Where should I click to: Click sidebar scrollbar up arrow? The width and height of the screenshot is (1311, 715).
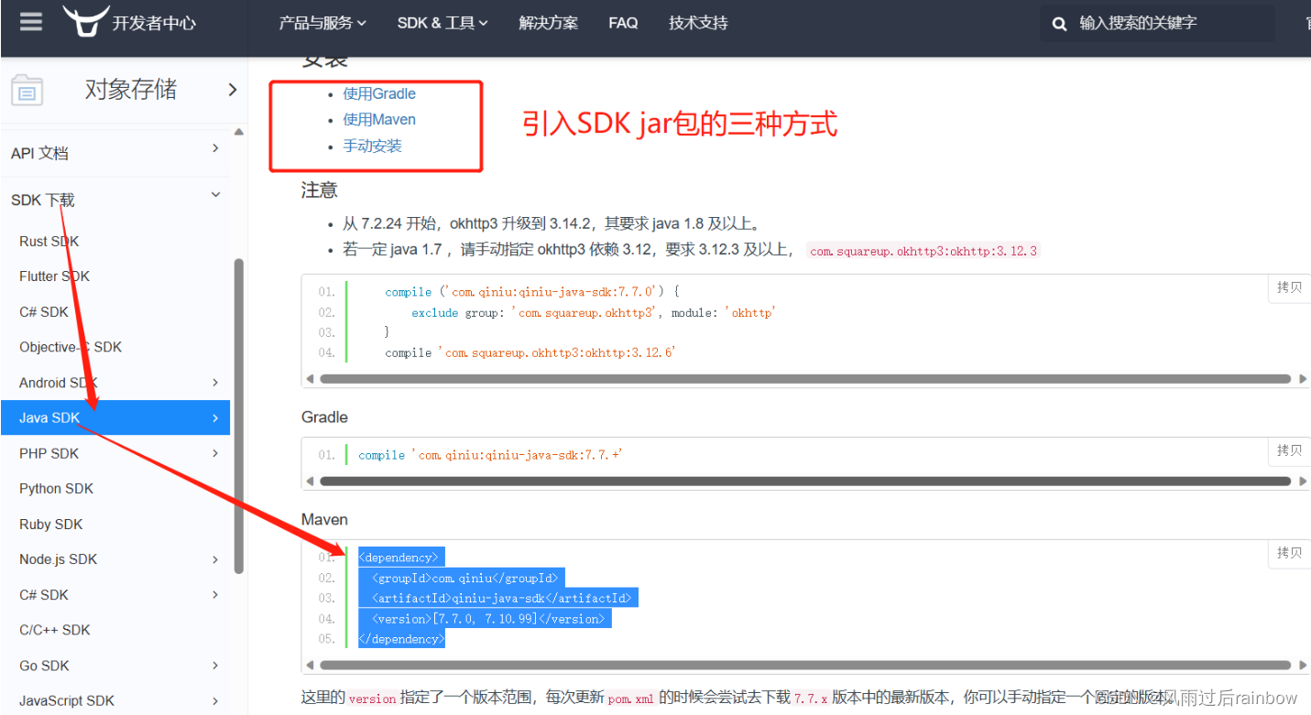click(239, 133)
